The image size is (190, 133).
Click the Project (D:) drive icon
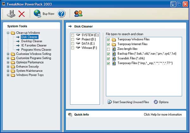click(x=78, y=39)
